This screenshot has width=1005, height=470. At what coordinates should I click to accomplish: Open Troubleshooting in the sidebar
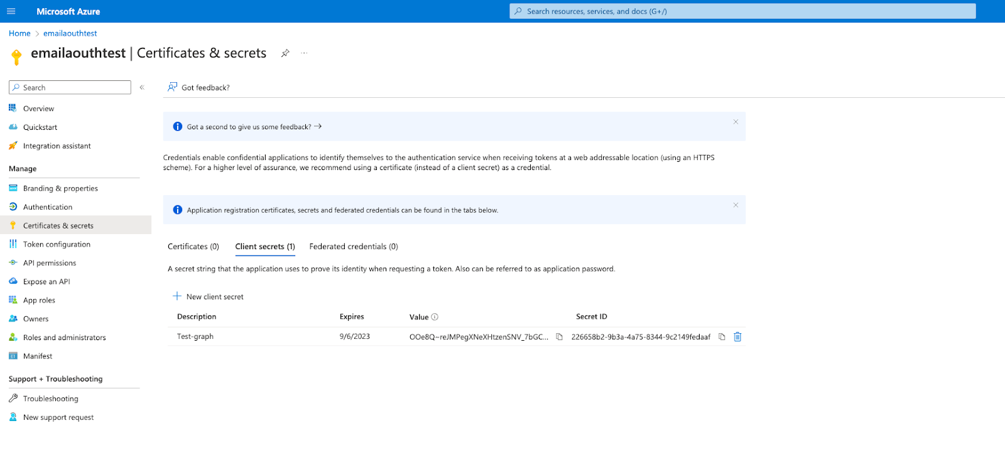point(51,398)
